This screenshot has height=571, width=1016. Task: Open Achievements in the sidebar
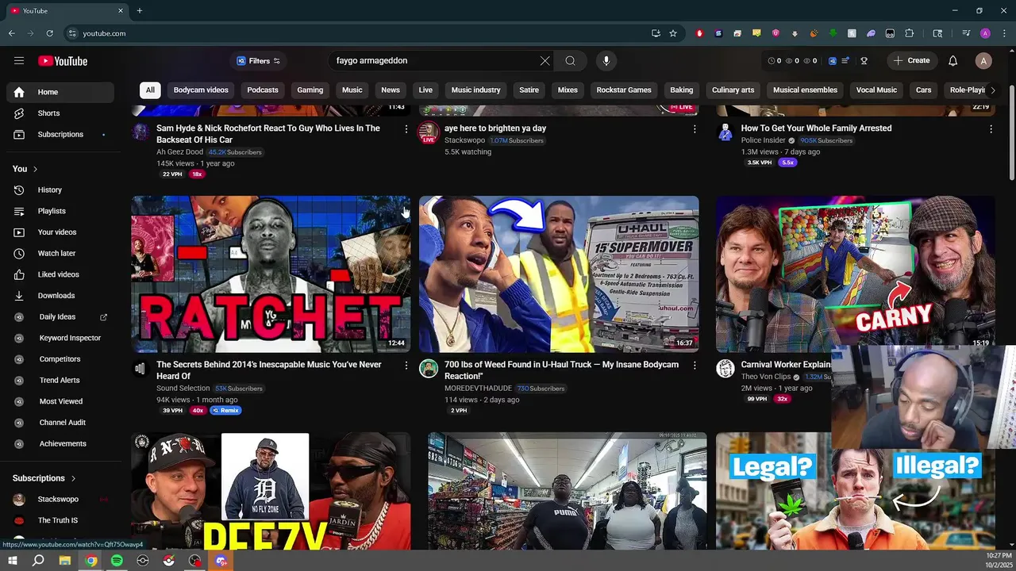click(60, 444)
